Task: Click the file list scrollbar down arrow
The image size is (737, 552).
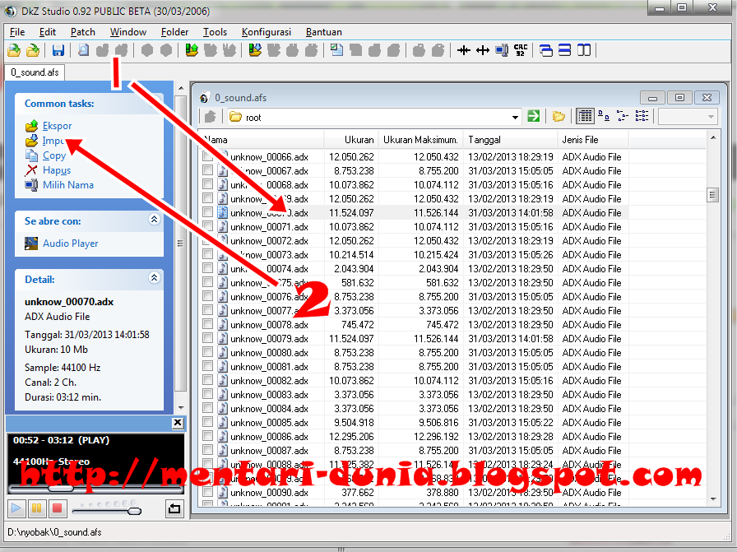Action: (713, 499)
